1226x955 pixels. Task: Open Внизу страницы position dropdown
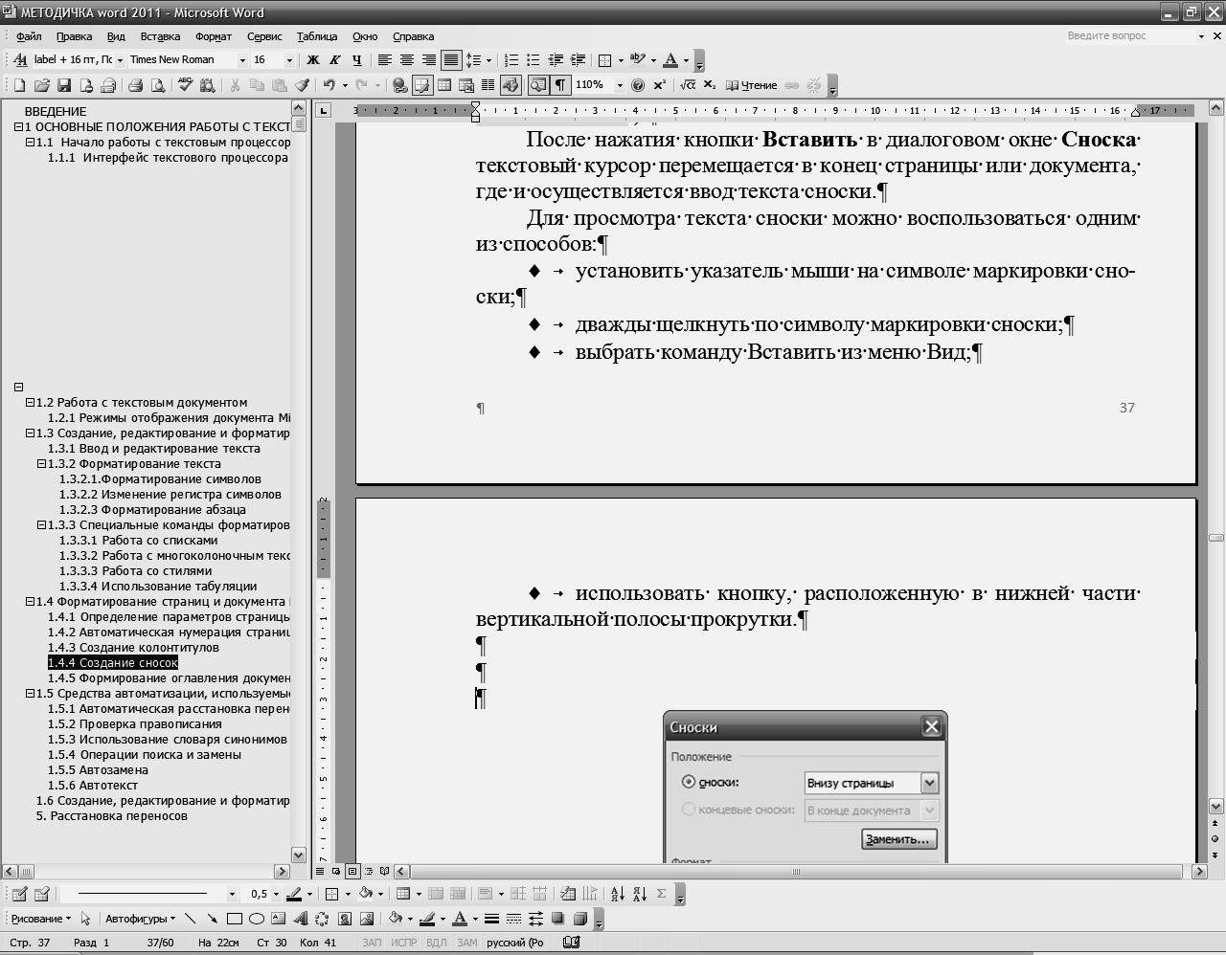[929, 783]
